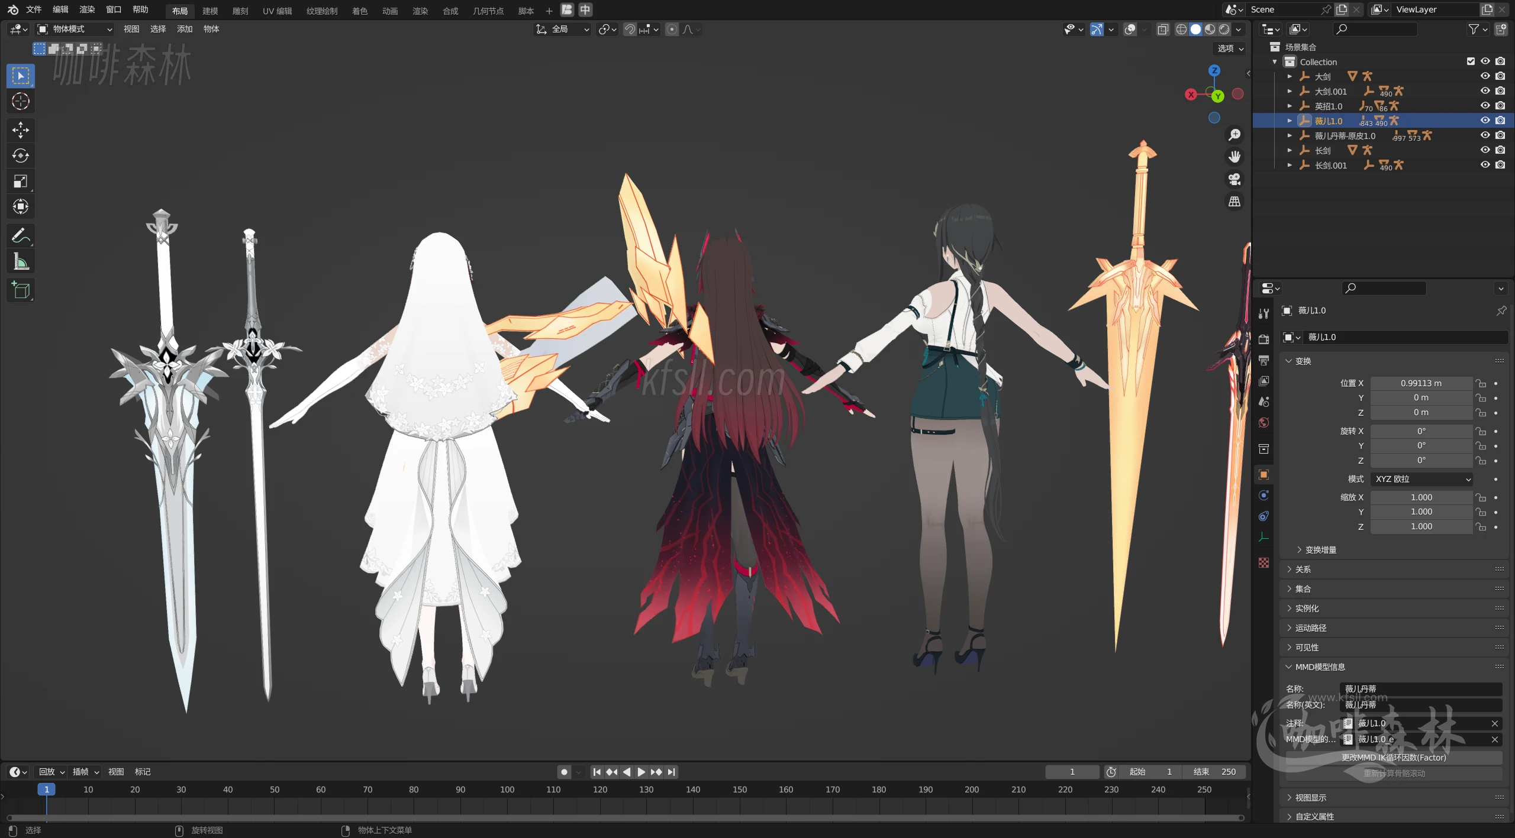Open the XYZ 欧拉 rotation mode dropdown

[1421, 479]
